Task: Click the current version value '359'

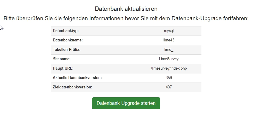Action: point(169,78)
